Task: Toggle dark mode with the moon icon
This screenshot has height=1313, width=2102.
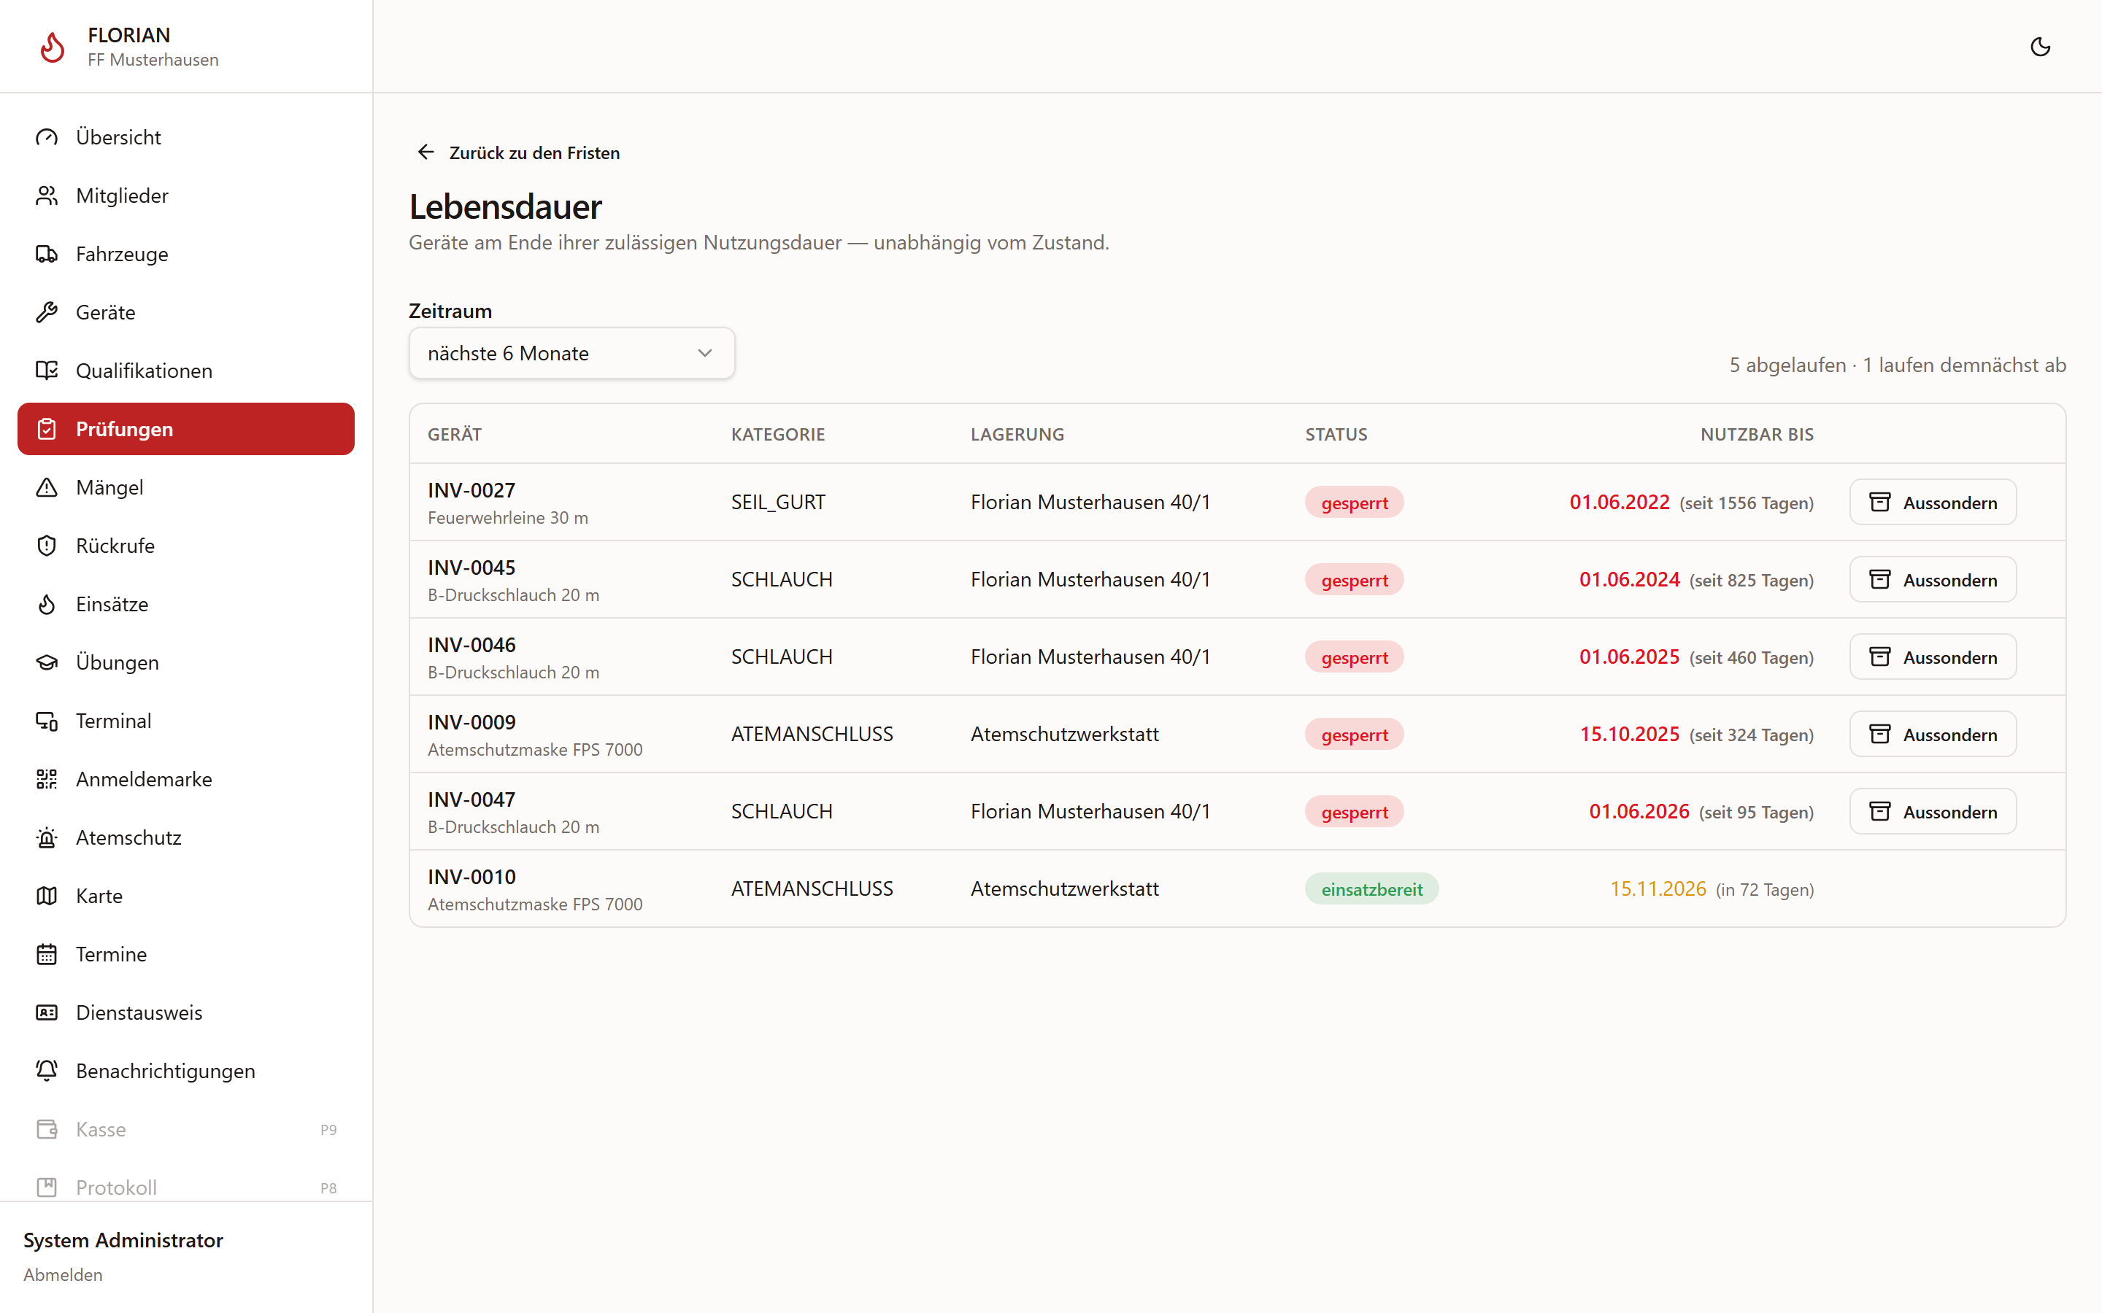Action: coord(2041,47)
